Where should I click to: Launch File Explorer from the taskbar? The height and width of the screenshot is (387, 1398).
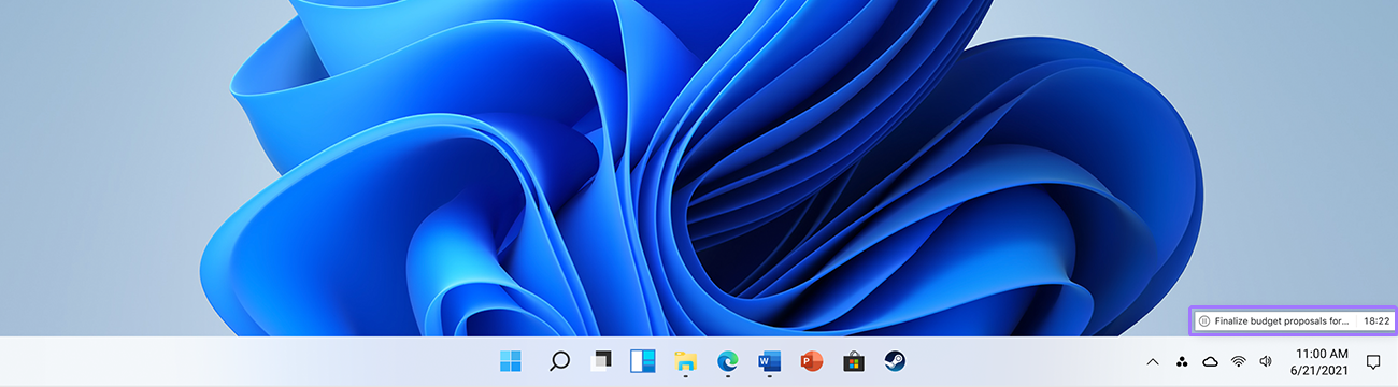tap(685, 361)
